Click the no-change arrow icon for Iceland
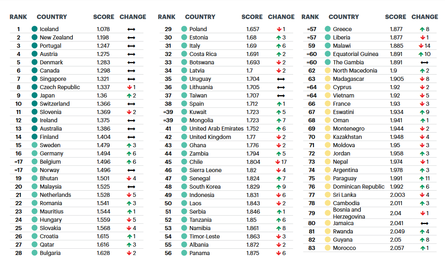 click(x=131, y=29)
